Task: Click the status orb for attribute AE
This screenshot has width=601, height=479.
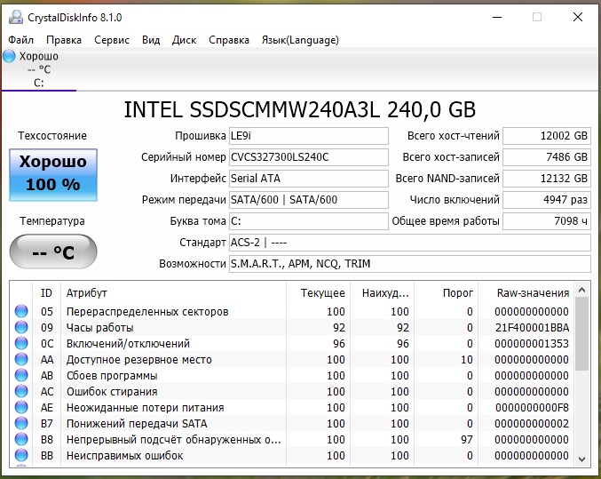Action: pyautogui.click(x=21, y=407)
